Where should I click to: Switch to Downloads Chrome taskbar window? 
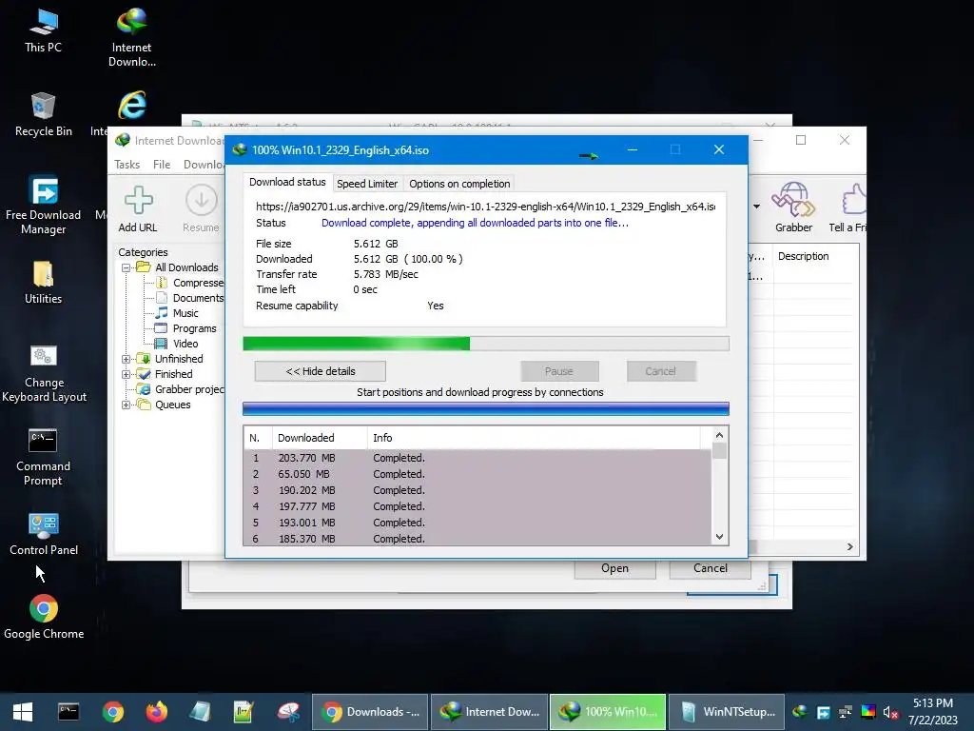pyautogui.click(x=370, y=712)
